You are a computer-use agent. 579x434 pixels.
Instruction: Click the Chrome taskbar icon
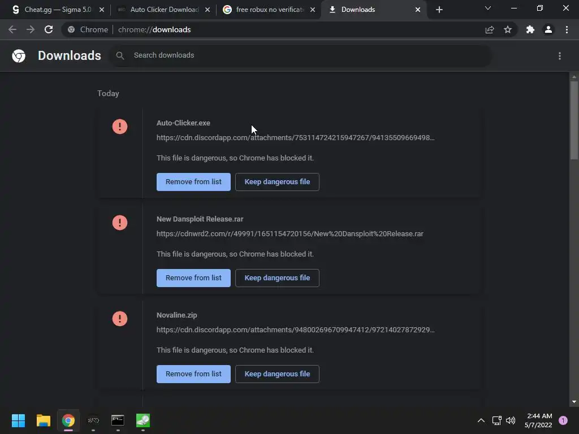coord(68,420)
